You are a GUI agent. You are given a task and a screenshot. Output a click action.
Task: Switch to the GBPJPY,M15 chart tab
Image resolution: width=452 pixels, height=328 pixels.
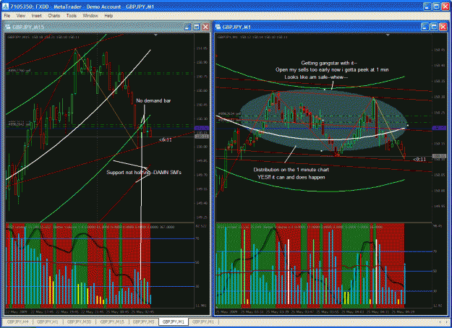[112, 321]
